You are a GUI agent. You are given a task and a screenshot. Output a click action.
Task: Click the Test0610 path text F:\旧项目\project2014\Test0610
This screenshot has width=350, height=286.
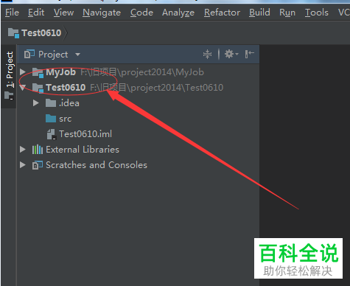pos(157,88)
